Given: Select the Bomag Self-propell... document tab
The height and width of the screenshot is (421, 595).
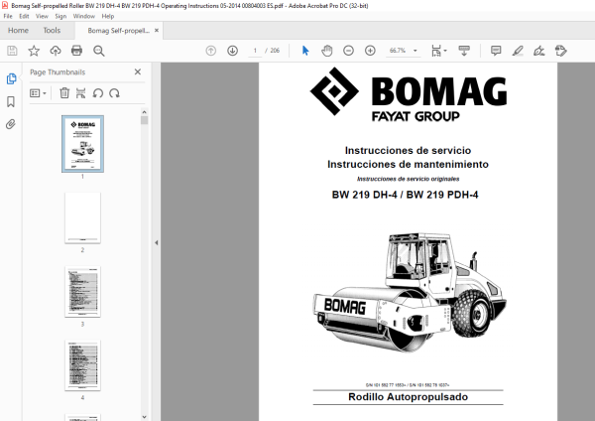Looking at the screenshot, I should 118,31.
